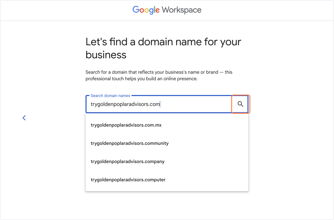Click the magnifier search icon button

point(240,104)
